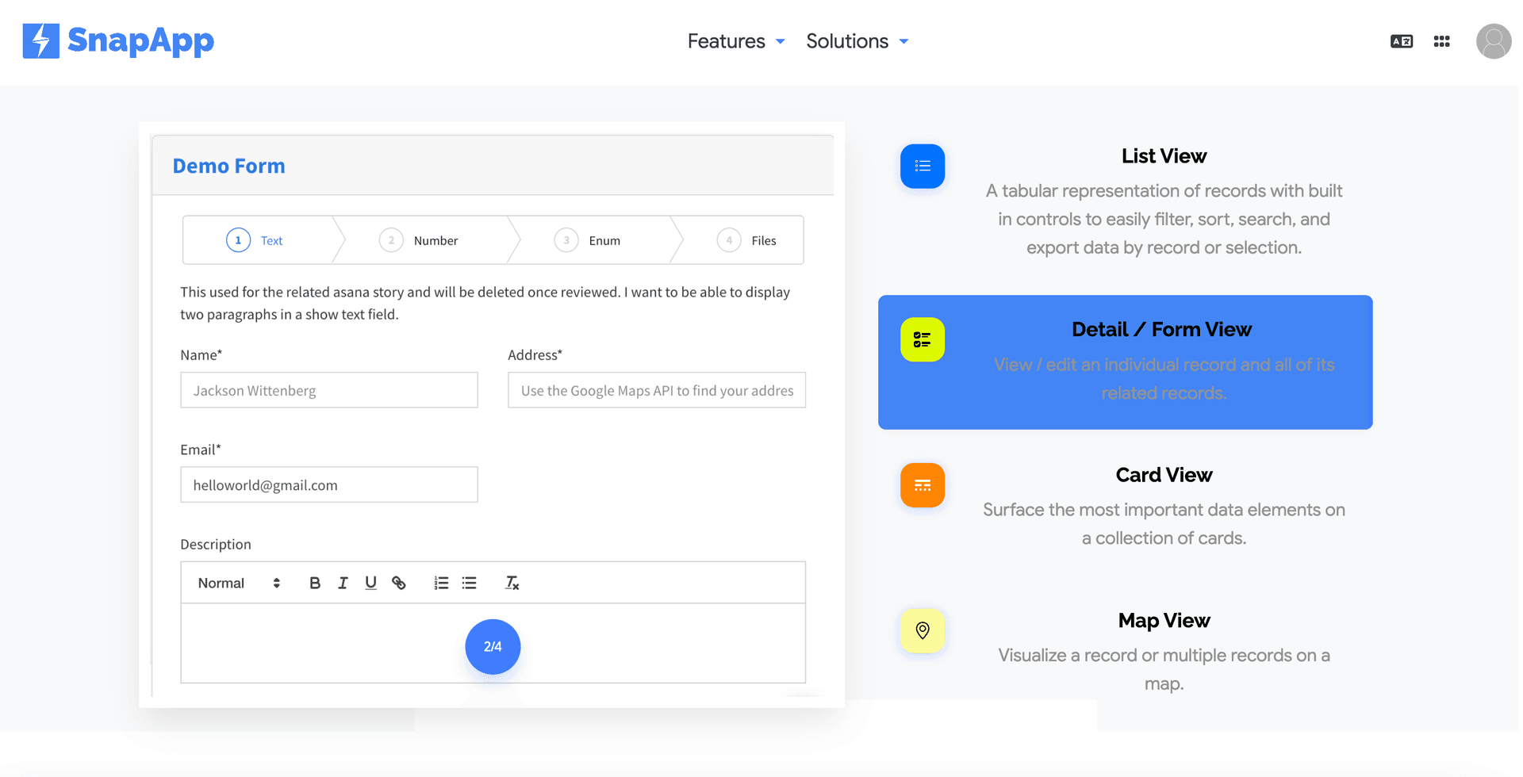Viewport: 1523px width, 777px height.
Task: Create an ordered numbered list
Action: [x=441, y=583]
